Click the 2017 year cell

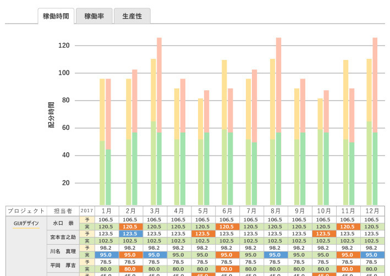pyautogui.click(x=87, y=211)
